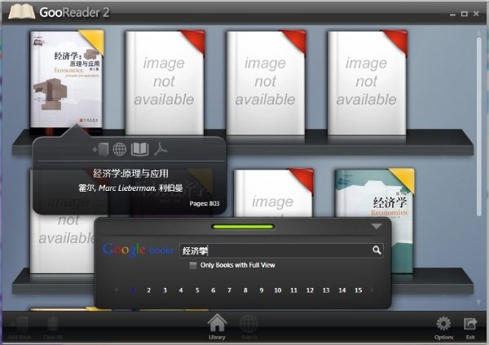489x345 pixels.
Task: Go to results page 4
Action: click(x=181, y=290)
